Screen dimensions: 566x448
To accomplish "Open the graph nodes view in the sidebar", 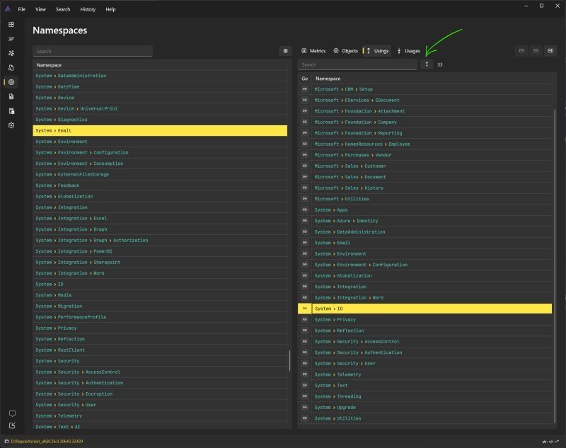I will (11, 53).
